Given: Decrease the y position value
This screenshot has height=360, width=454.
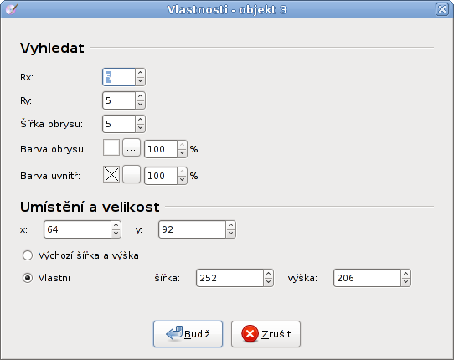Looking at the screenshot, I should pos(230,234).
